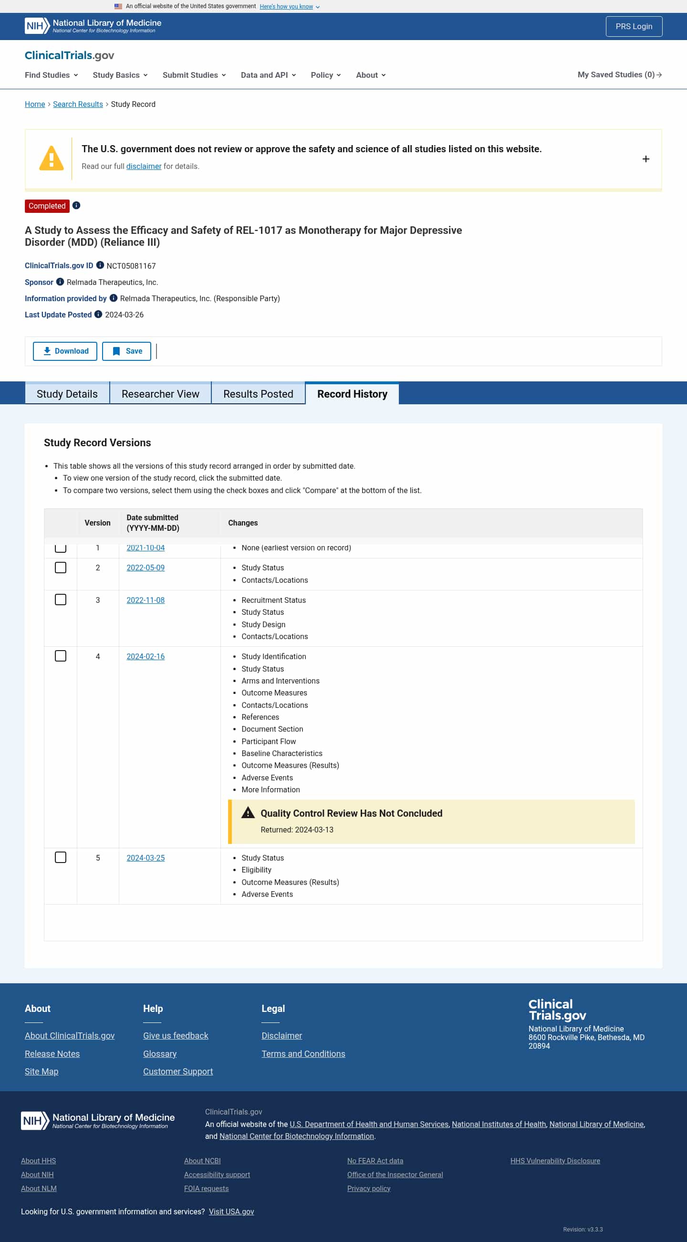Check the box for version 2
This screenshot has width=687, height=1242.
[x=61, y=568]
